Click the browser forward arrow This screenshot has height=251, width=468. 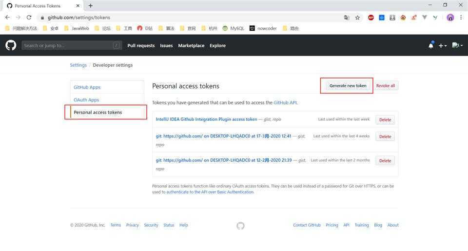[x=18, y=18]
